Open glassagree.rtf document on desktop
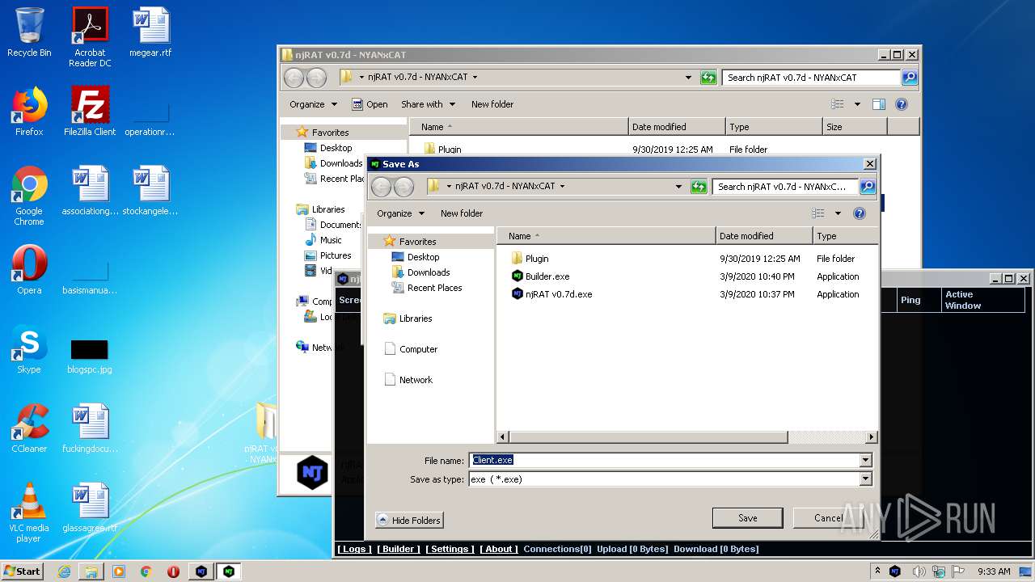Viewport: 1035px width, 582px height. coord(90,508)
